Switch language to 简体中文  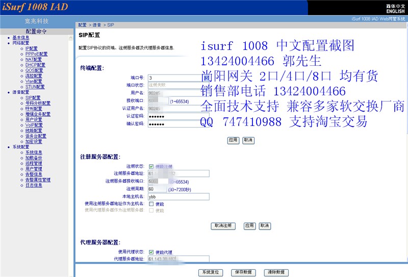click(x=395, y=6)
